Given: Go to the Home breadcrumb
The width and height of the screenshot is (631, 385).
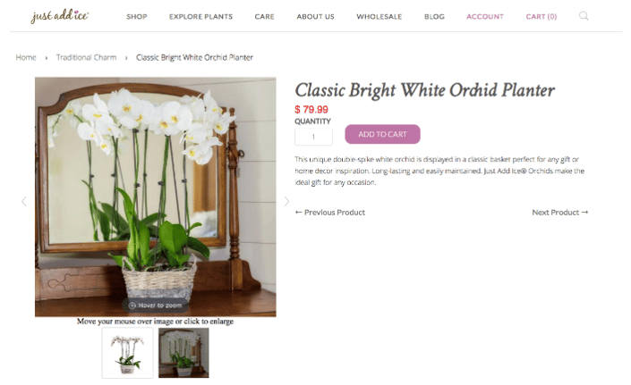Looking at the screenshot, I should click(x=26, y=57).
